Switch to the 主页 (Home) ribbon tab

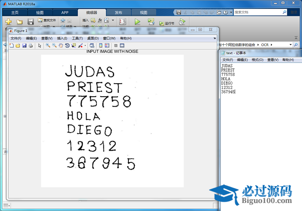pos(15,13)
